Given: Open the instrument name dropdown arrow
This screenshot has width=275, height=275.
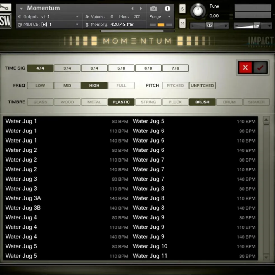Looking at the screenshot, I should click(21, 8).
